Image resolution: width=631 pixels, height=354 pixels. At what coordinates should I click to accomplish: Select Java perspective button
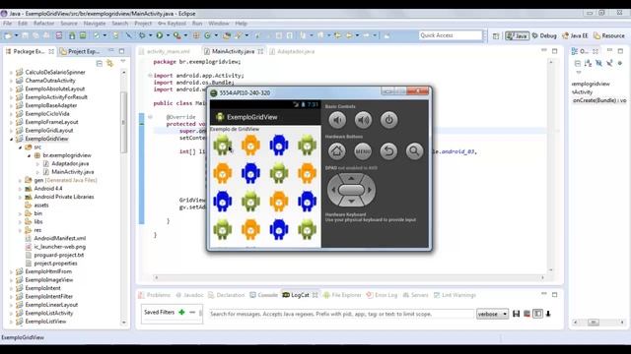[x=517, y=35]
